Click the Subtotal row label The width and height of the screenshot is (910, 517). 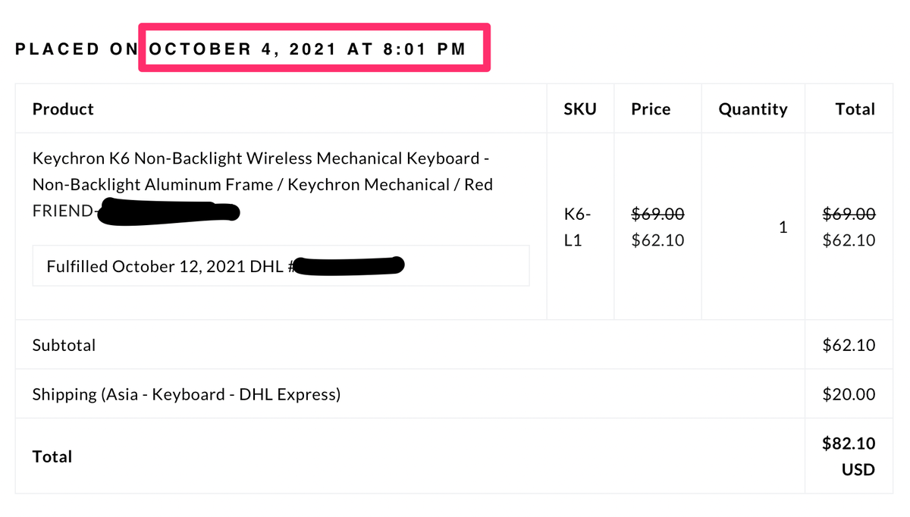point(64,345)
